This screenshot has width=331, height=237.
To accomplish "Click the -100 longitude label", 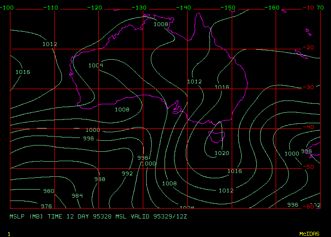I will (7, 8).
